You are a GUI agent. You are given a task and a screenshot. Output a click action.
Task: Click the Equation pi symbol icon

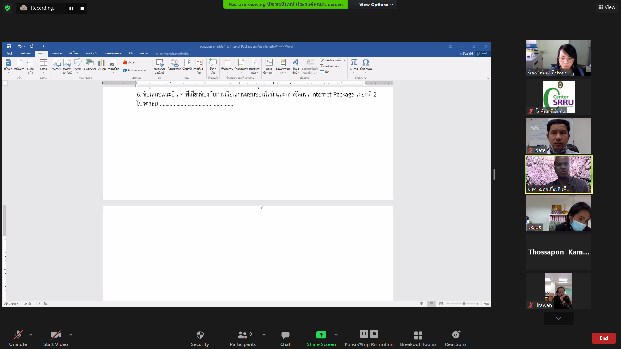354,63
